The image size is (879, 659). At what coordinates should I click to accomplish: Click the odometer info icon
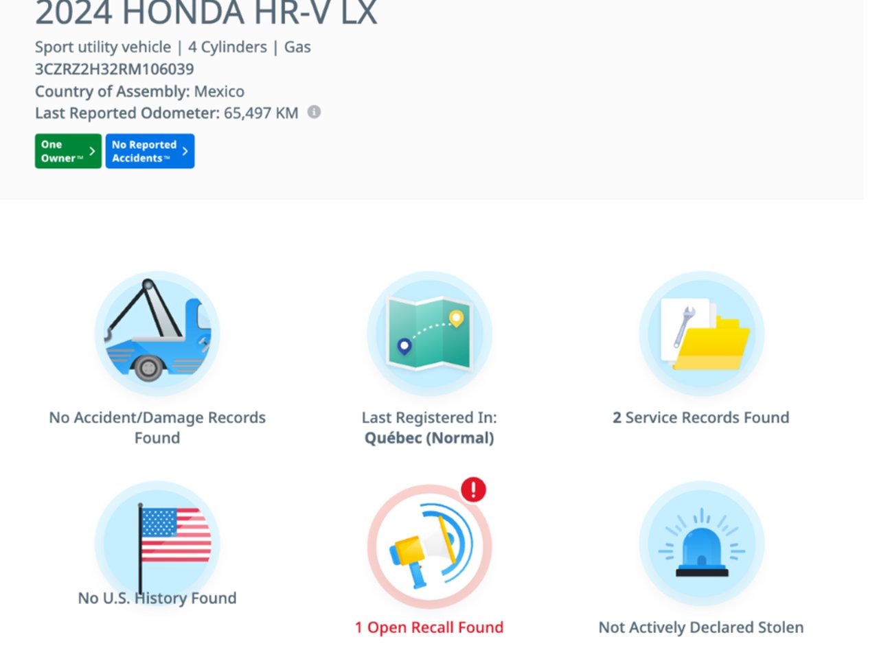click(x=314, y=112)
